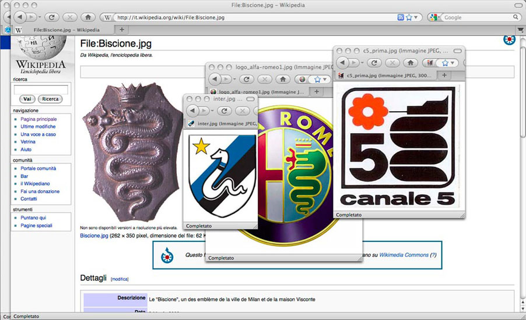Click the Biscione bas-relief image
Image resolution: width=526 pixels, height=320 pixels.
[x=132, y=152]
